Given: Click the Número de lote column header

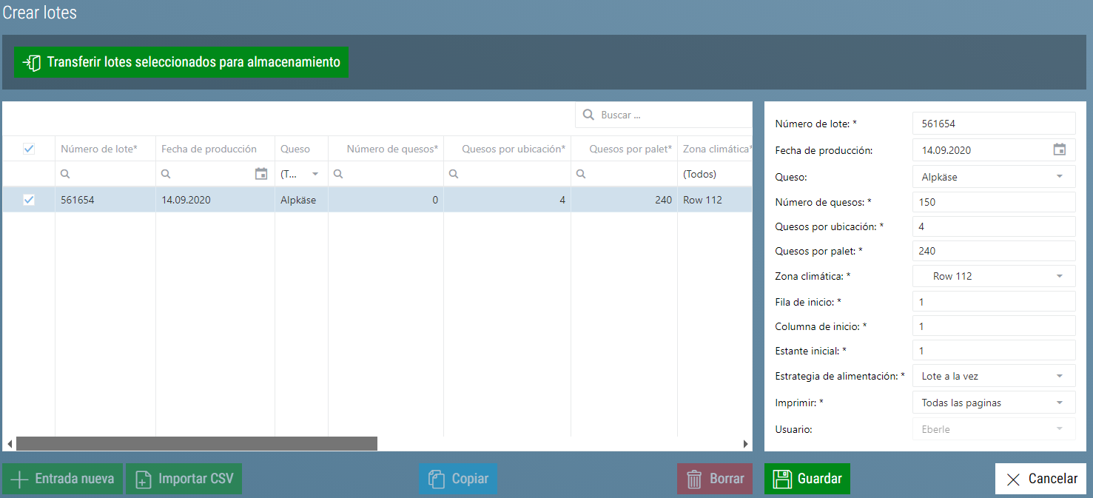Looking at the screenshot, I should pos(99,149).
